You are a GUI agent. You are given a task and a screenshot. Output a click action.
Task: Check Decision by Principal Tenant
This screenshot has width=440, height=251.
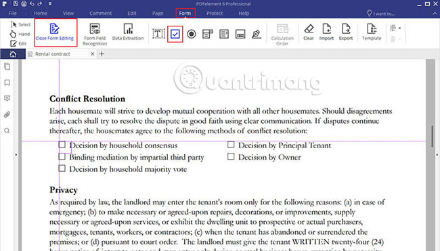coord(231,144)
